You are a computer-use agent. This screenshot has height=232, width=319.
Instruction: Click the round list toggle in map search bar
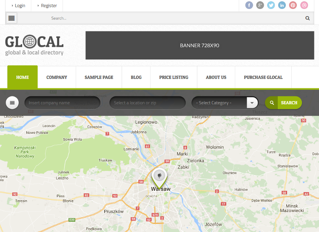tap(12, 103)
